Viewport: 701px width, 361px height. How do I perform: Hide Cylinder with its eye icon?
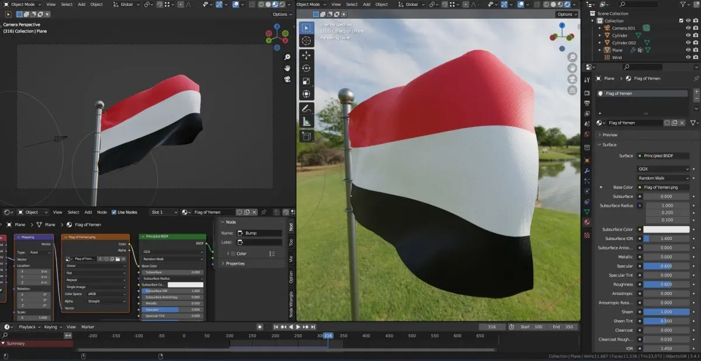(688, 35)
